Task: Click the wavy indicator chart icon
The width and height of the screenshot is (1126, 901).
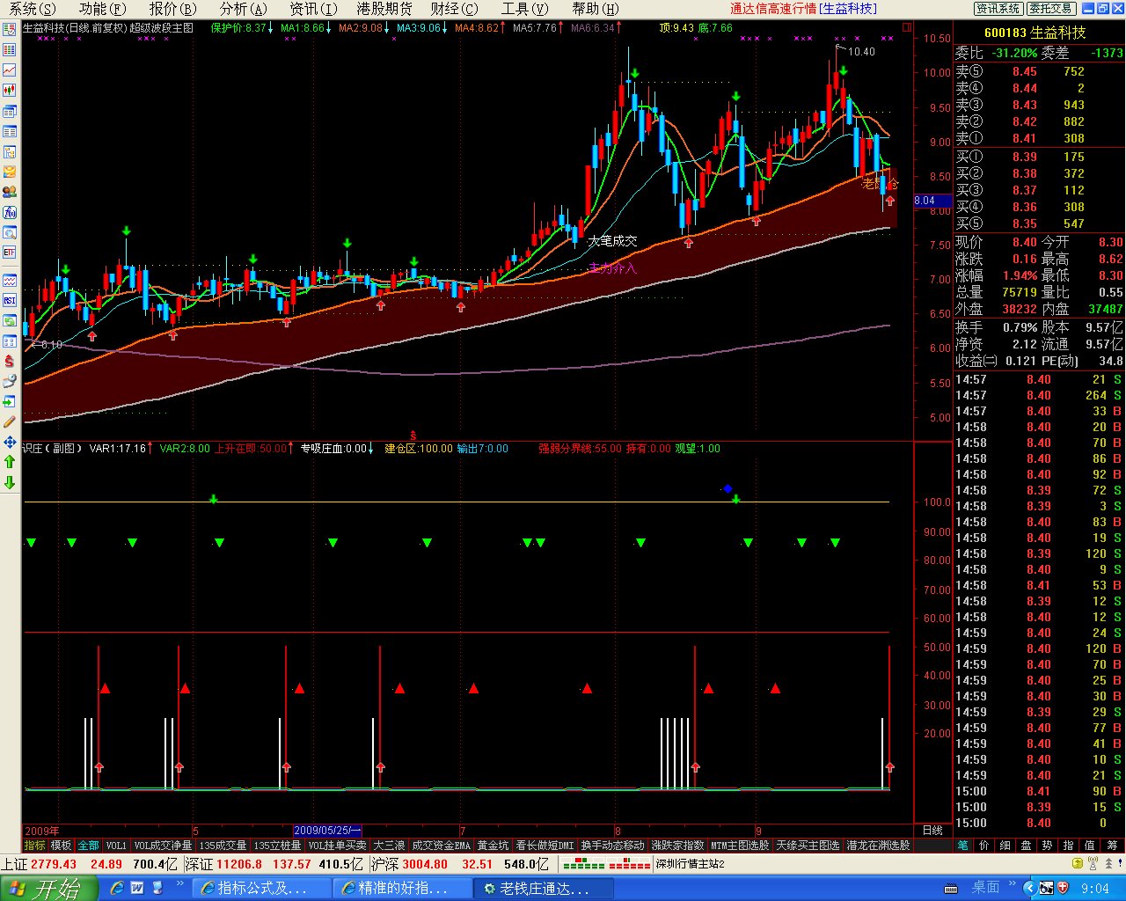Action: coord(10,280)
